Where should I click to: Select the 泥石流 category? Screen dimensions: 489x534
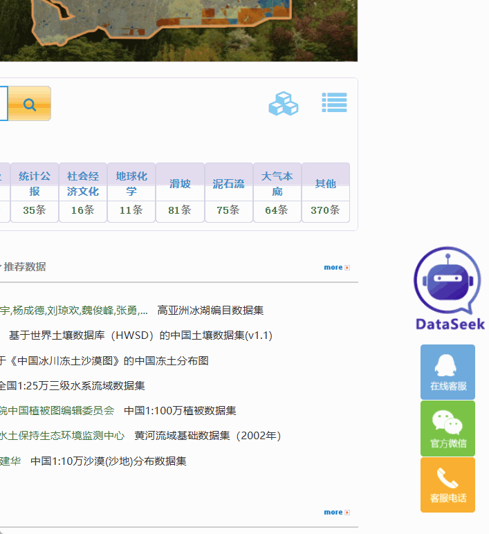(228, 184)
